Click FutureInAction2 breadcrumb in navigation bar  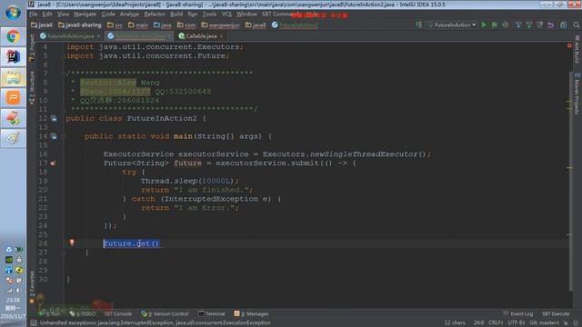295,25
